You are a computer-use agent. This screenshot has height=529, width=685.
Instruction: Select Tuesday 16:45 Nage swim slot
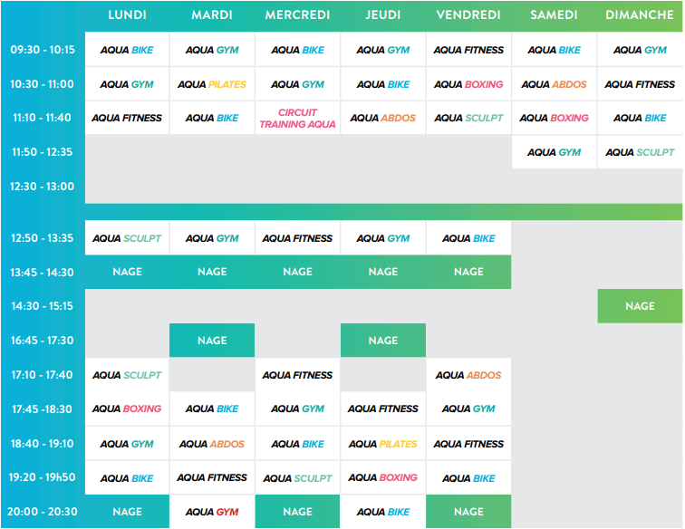pyautogui.click(x=212, y=341)
